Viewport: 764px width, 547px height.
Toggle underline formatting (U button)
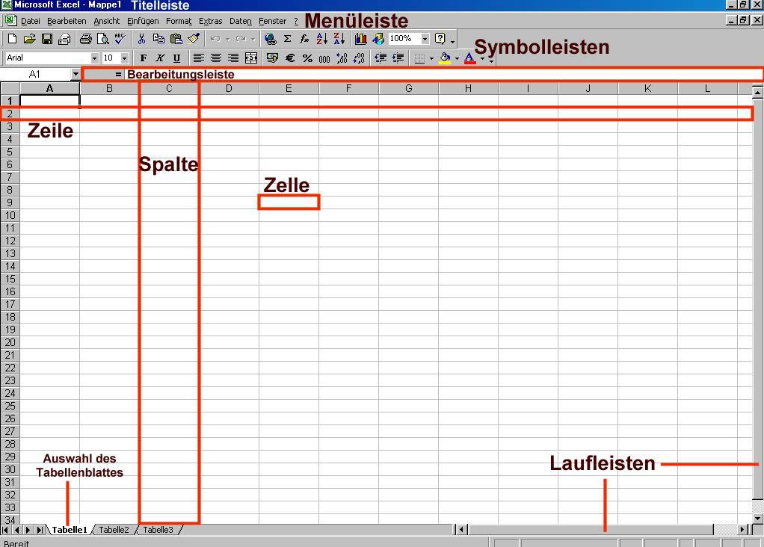[177, 58]
